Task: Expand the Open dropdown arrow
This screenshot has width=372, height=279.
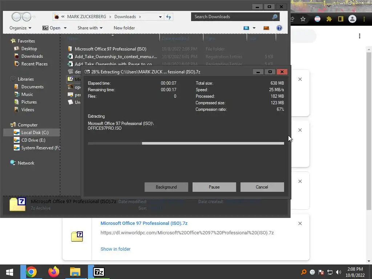Action: click(x=65, y=28)
